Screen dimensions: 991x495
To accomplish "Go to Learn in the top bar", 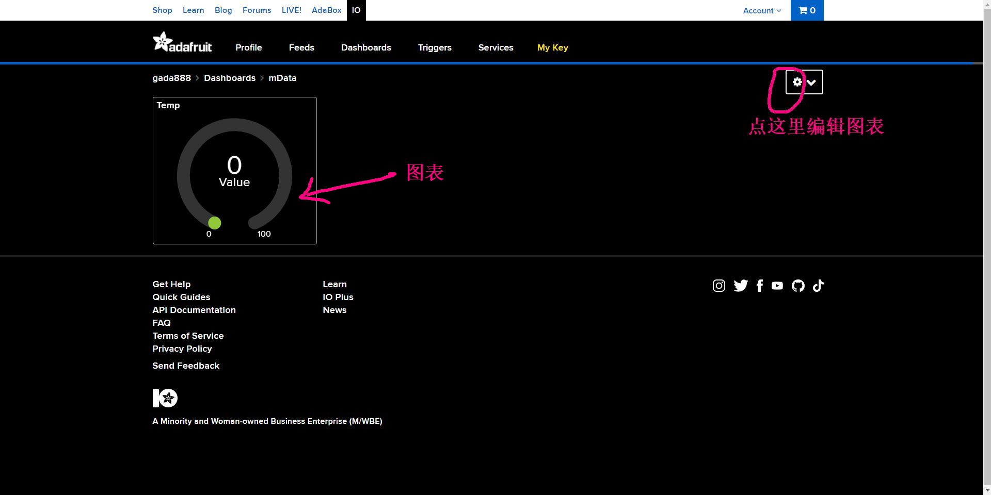I will point(193,10).
